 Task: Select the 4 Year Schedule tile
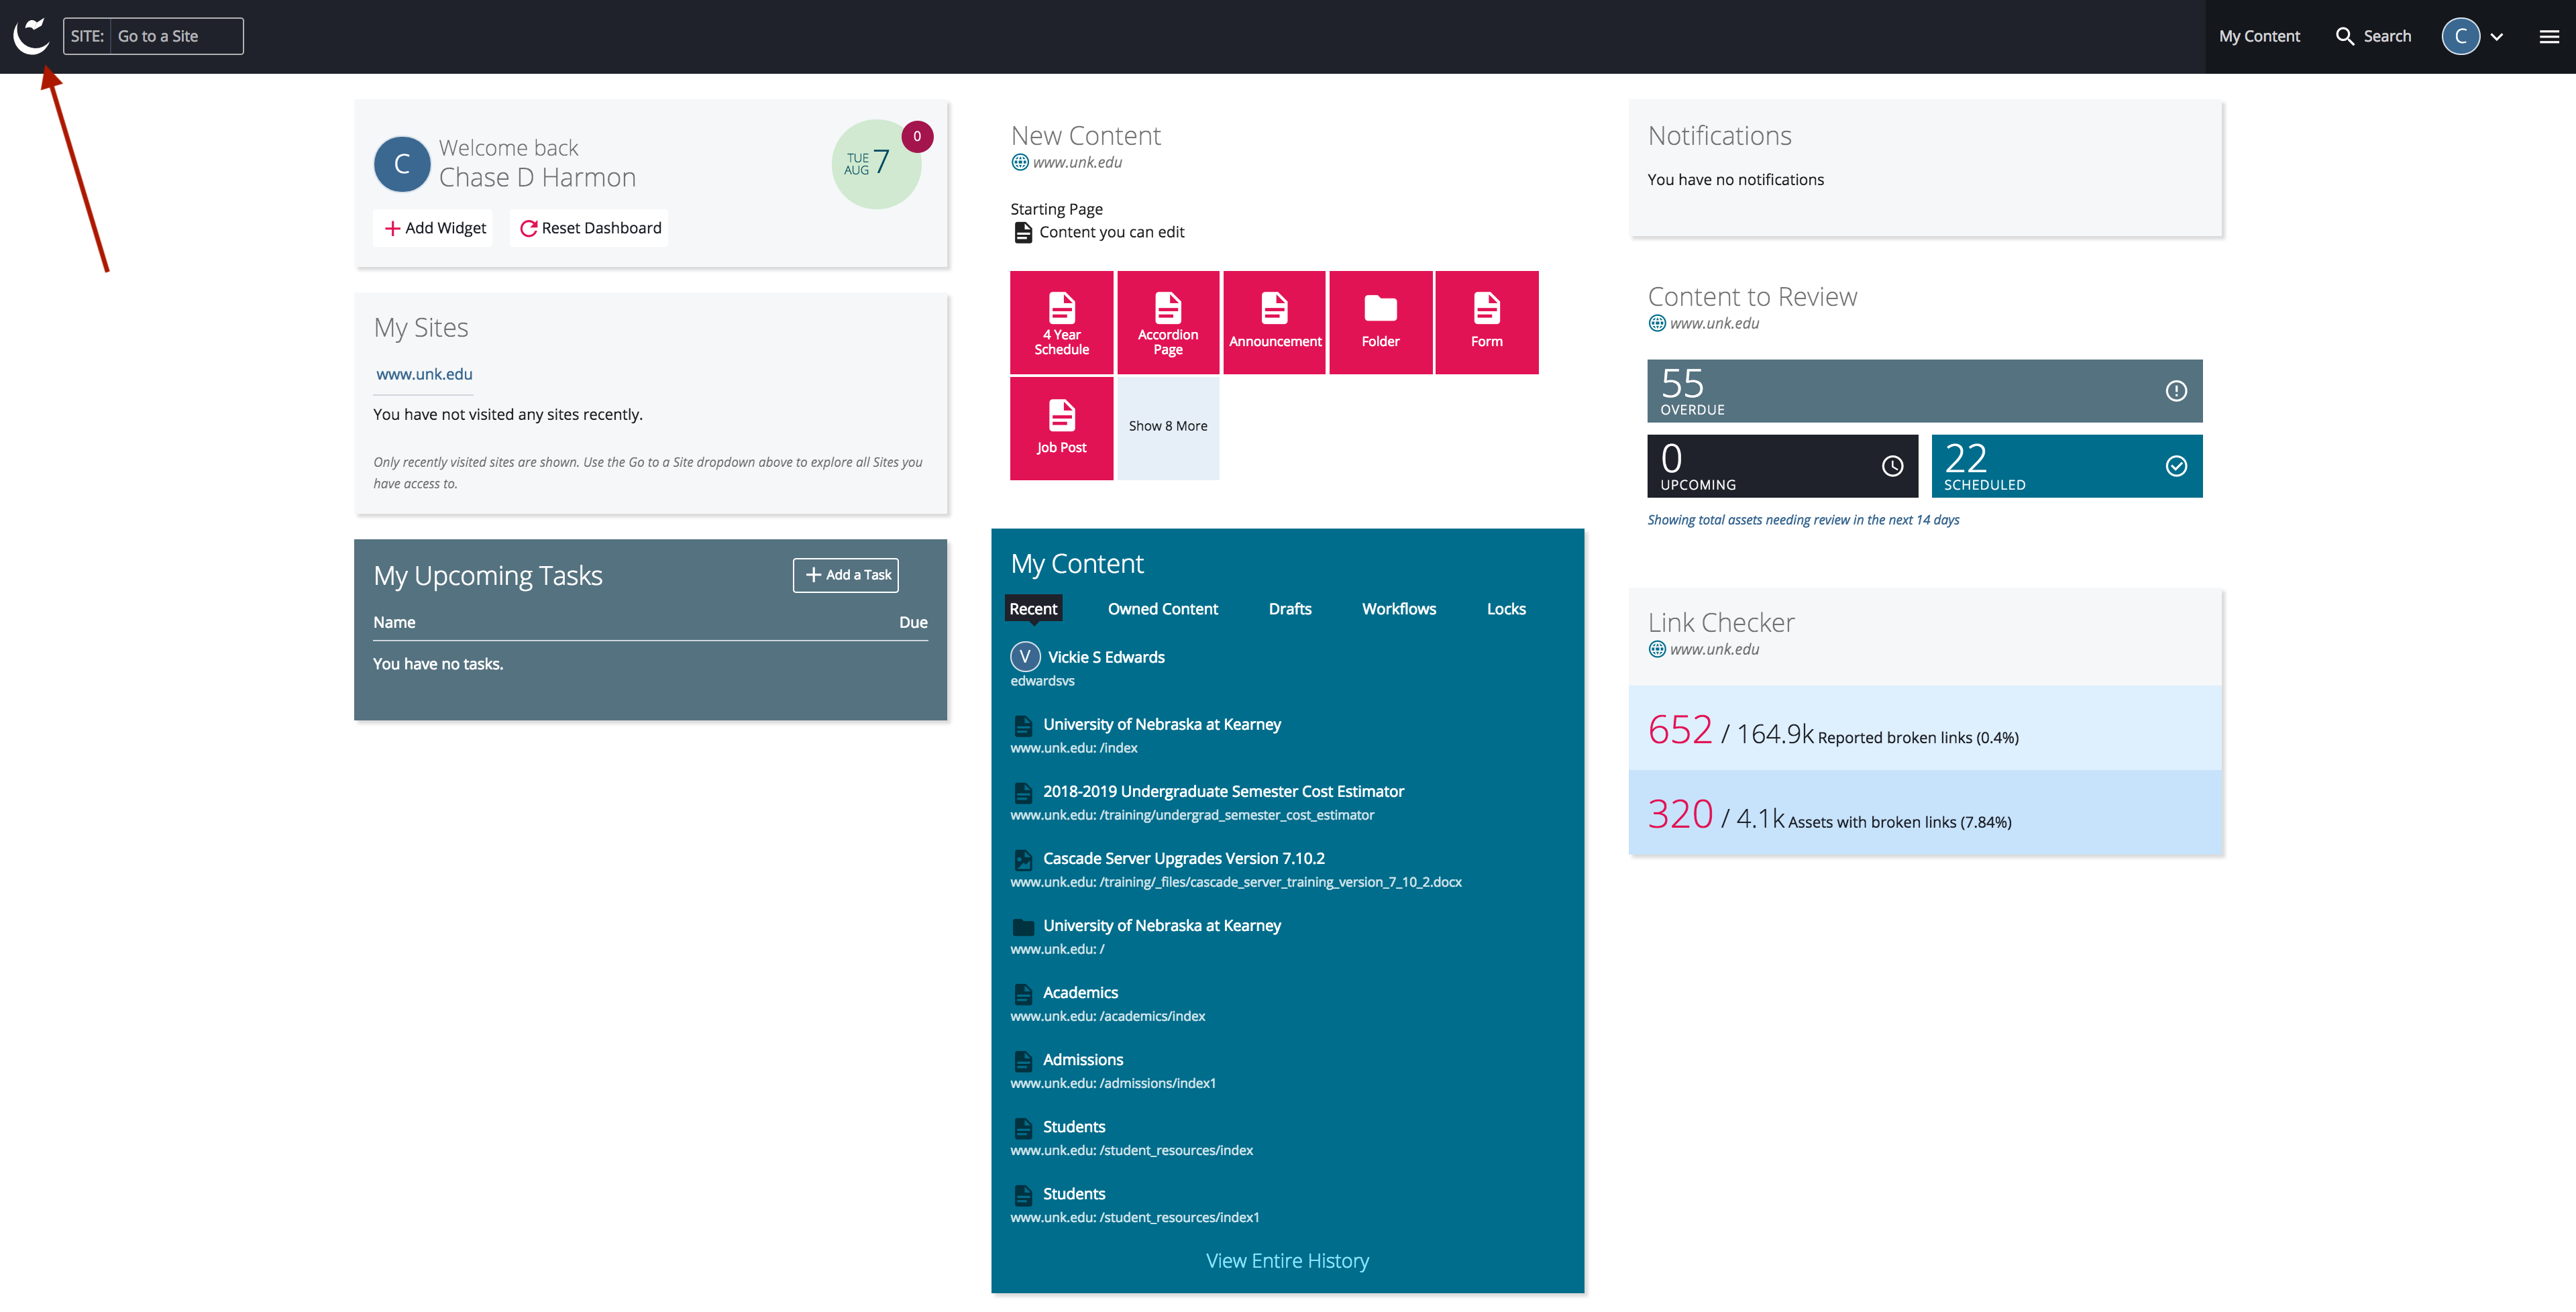(x=1061, y=322)
